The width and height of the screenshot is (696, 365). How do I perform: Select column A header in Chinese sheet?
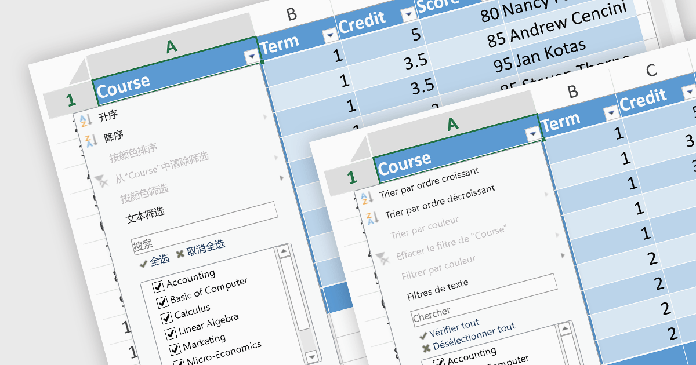click(x=171, y=47)
